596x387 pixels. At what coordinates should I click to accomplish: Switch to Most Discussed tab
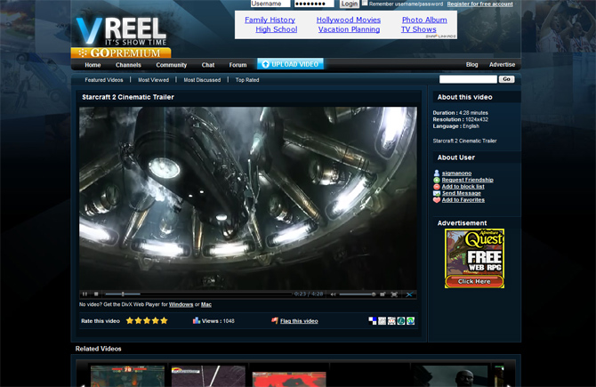coord(202,80)
